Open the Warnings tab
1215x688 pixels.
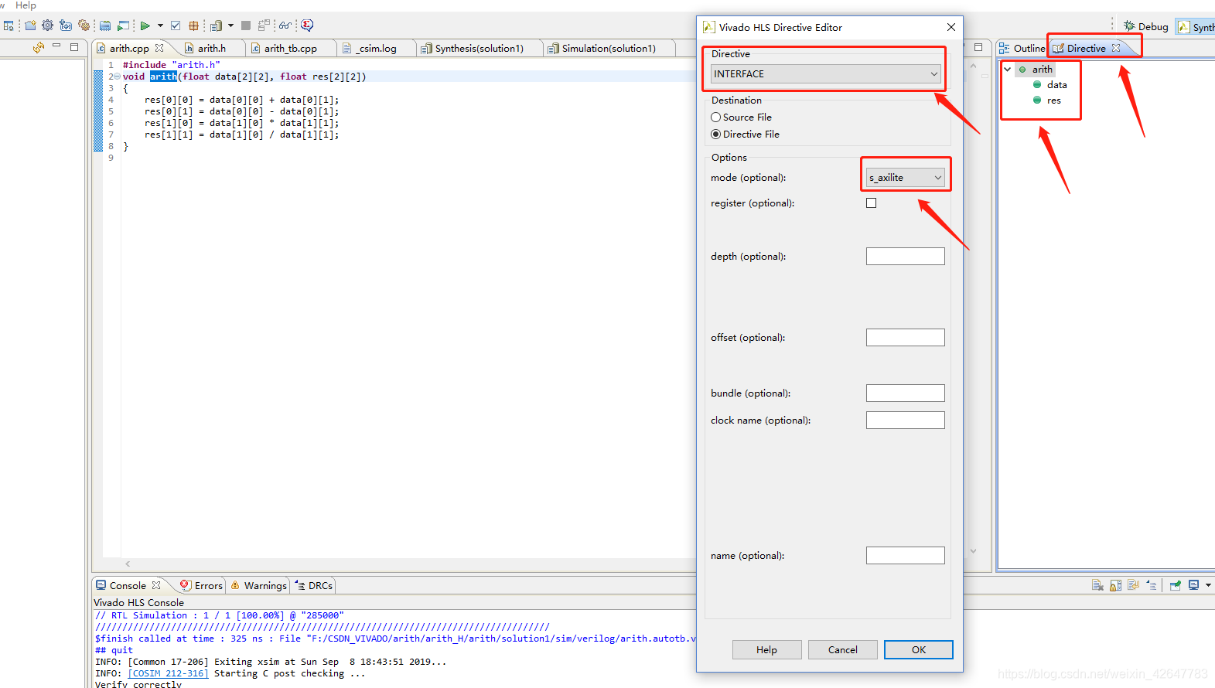pos(259,585)
